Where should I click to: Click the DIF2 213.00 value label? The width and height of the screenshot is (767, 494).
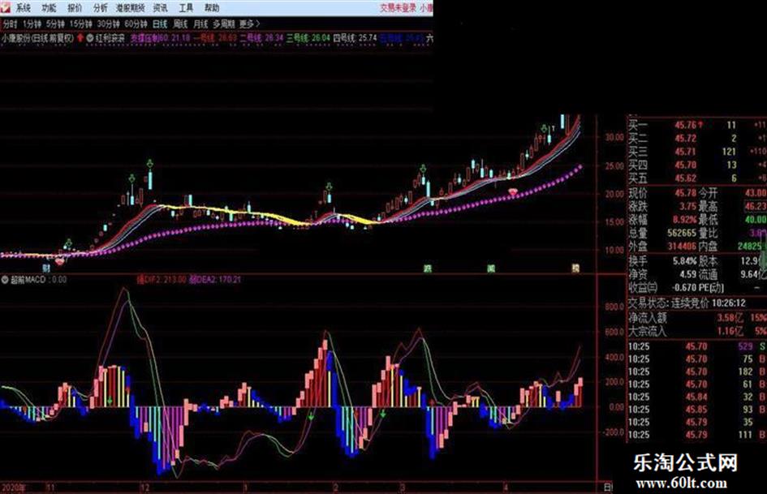[162, 280]
